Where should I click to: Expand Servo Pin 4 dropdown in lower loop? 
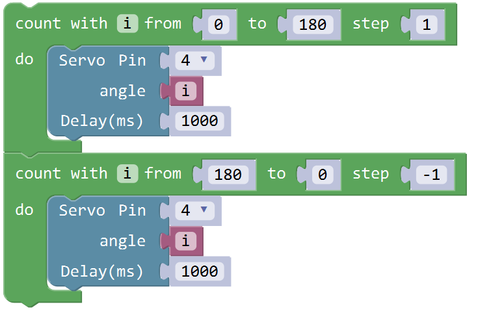[x=194, y=210]
